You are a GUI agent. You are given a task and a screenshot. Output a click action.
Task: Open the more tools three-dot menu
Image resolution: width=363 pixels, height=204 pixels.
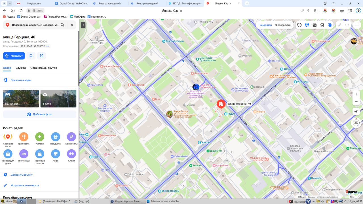point(347,25)
